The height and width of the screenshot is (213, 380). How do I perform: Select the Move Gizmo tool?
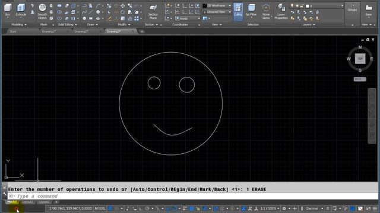point(266,12)
